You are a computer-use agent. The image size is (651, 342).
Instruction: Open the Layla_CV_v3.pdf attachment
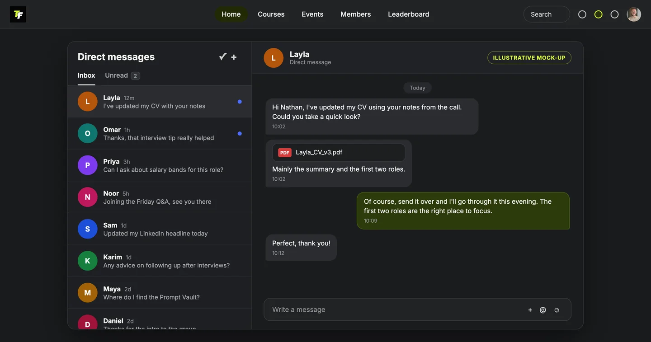pyautogui.click(x=339, y=153)
